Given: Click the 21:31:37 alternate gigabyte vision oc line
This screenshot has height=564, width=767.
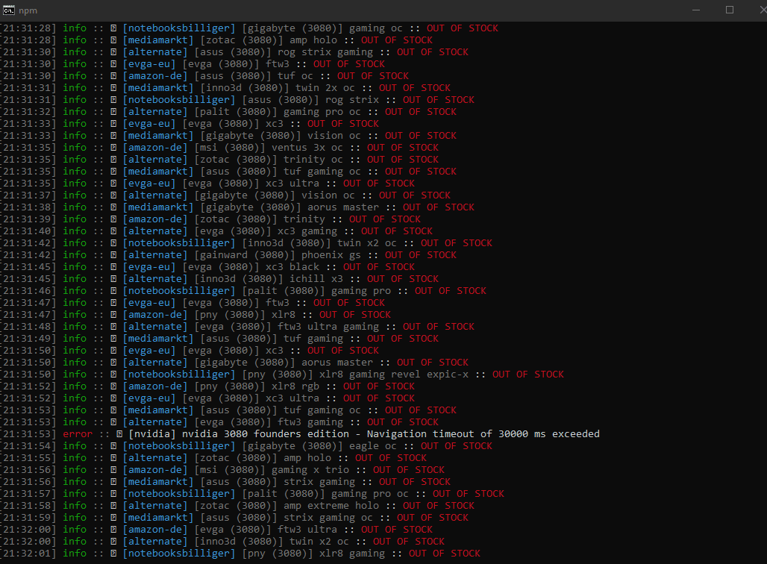Looking at the screenshot, I should click(225, 195).
